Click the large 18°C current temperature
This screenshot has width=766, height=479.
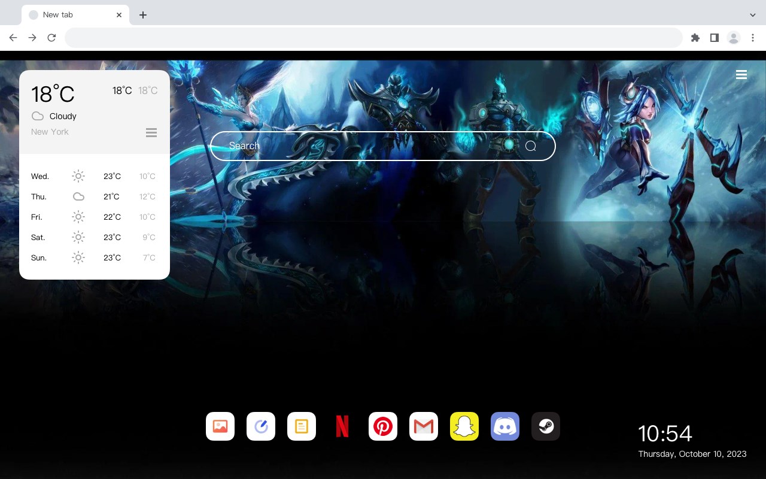pos(53,94)
